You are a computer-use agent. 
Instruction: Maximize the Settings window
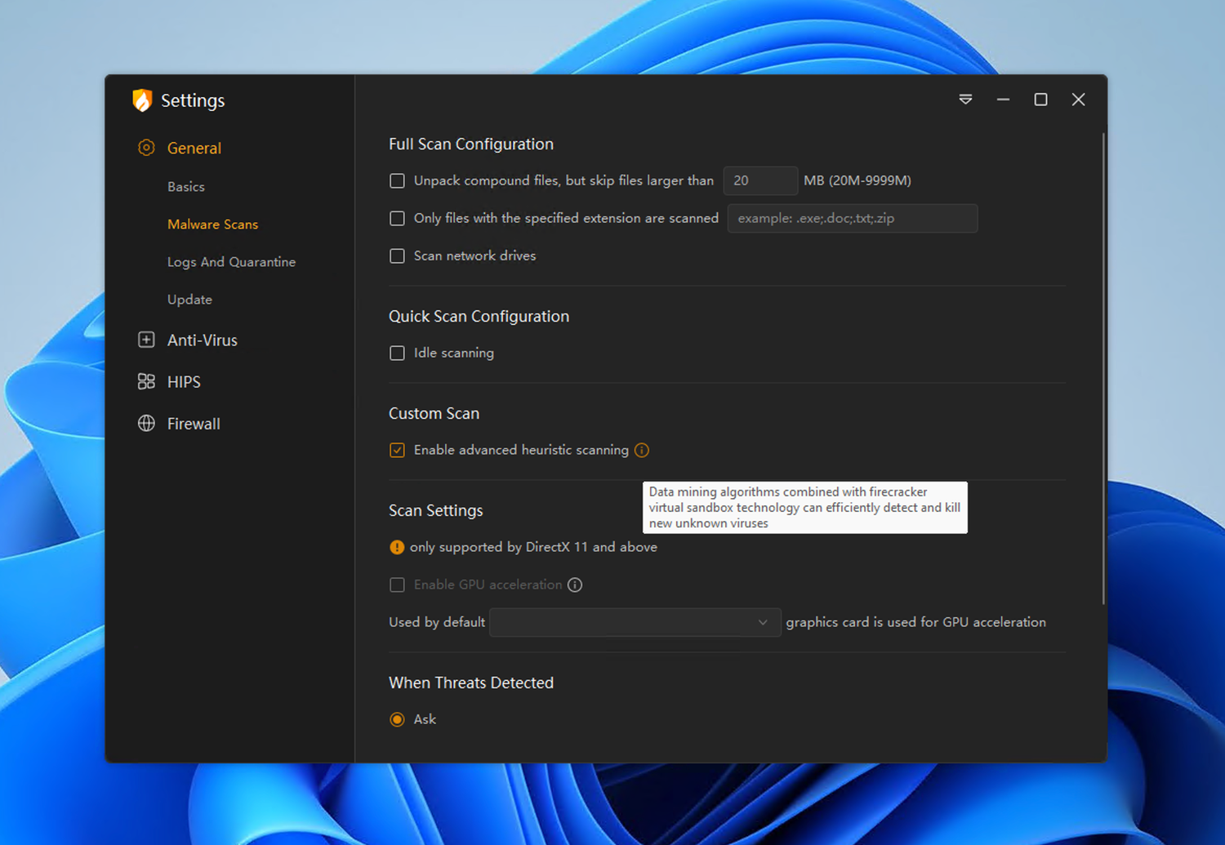point(1040,100)
